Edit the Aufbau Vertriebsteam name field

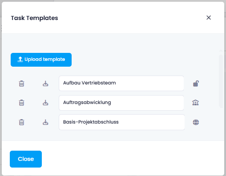121,83
